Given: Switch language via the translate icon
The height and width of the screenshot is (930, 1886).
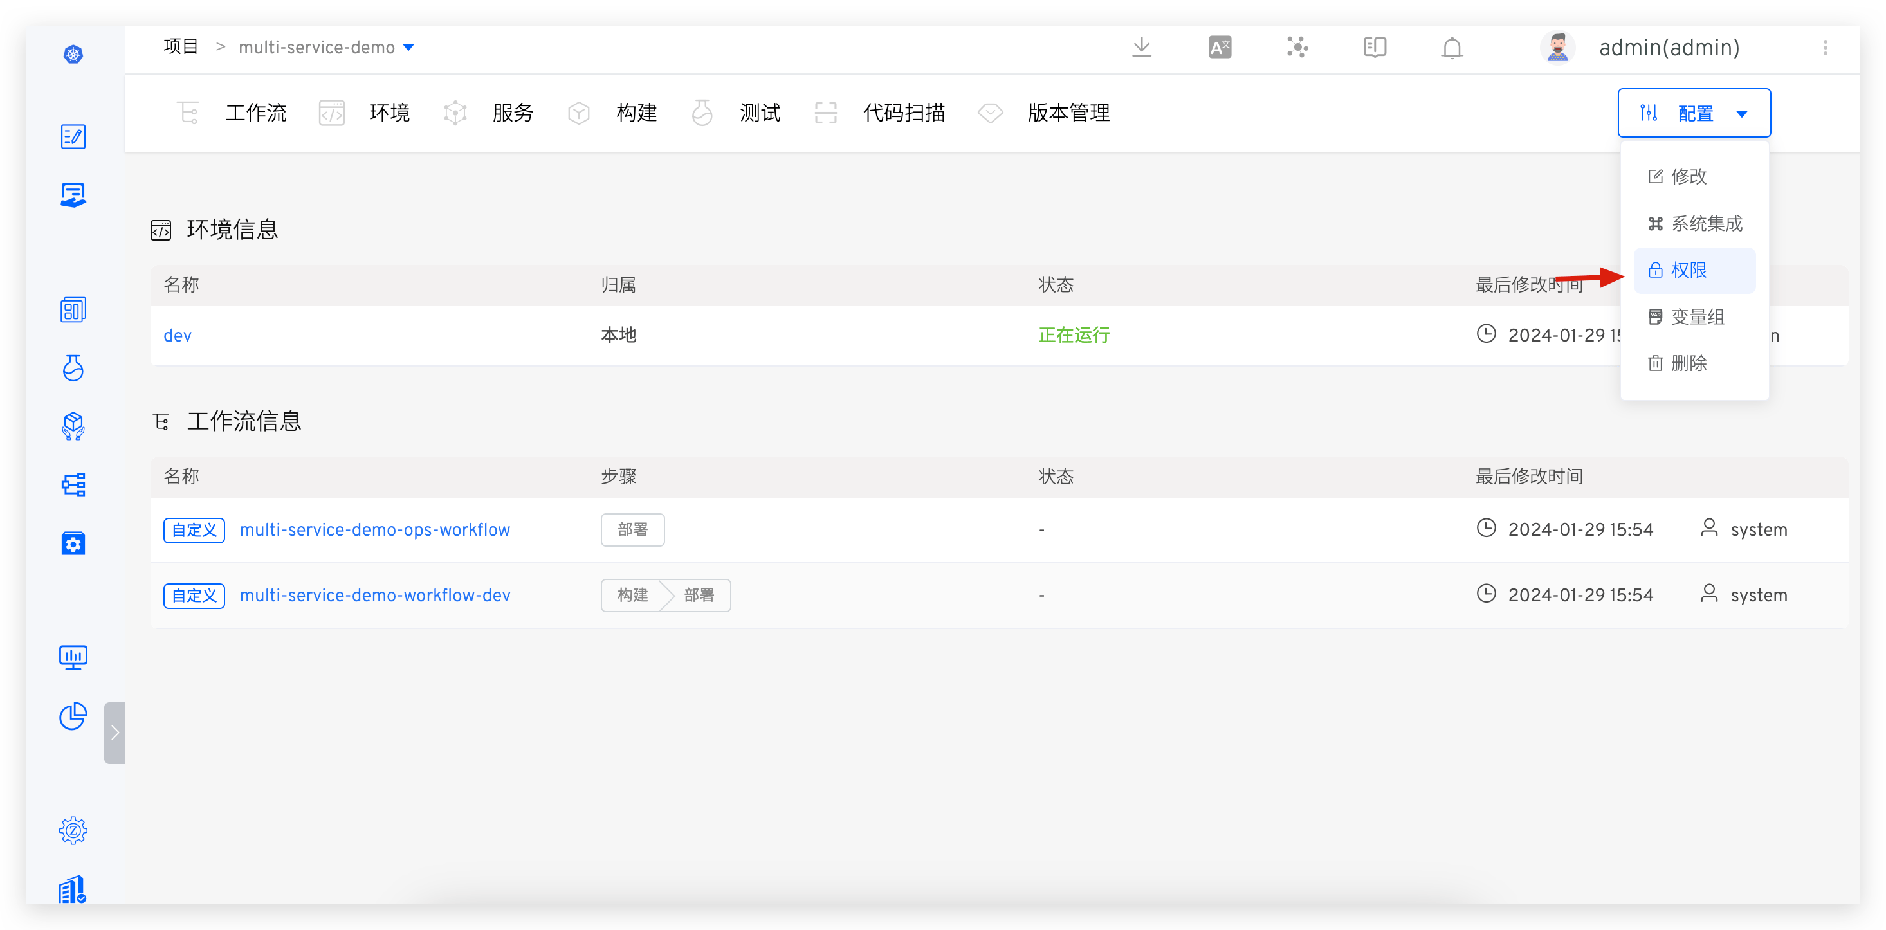Looking at the screenshot, I should tap(1220, 47).
